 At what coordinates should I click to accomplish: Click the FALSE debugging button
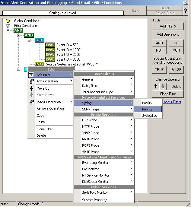coord(176,70)
